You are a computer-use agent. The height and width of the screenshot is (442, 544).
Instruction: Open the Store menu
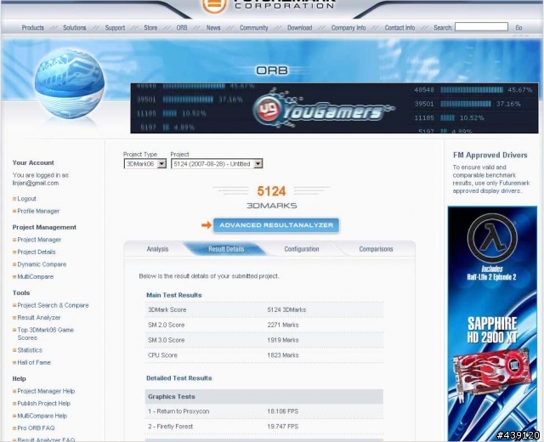(x=150, y=28)
